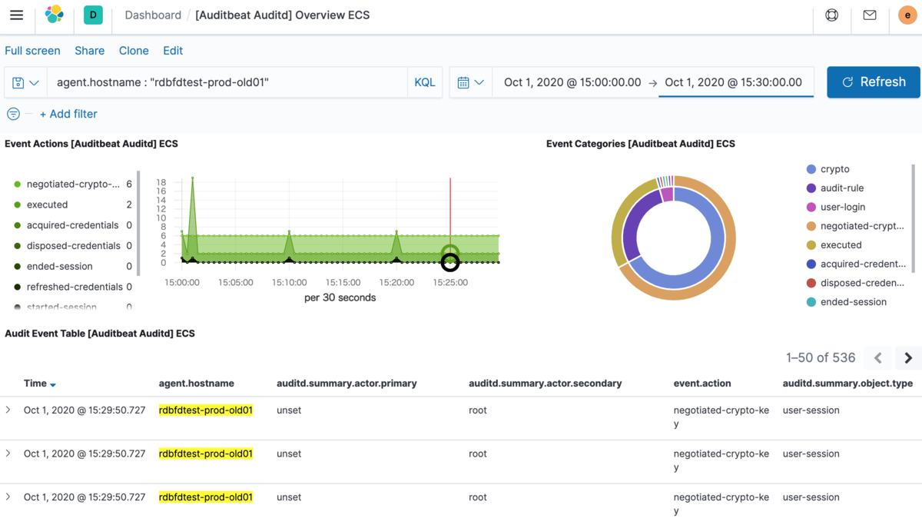Click the Refresh button
This screenshot has height=525, width=922.
874,82
